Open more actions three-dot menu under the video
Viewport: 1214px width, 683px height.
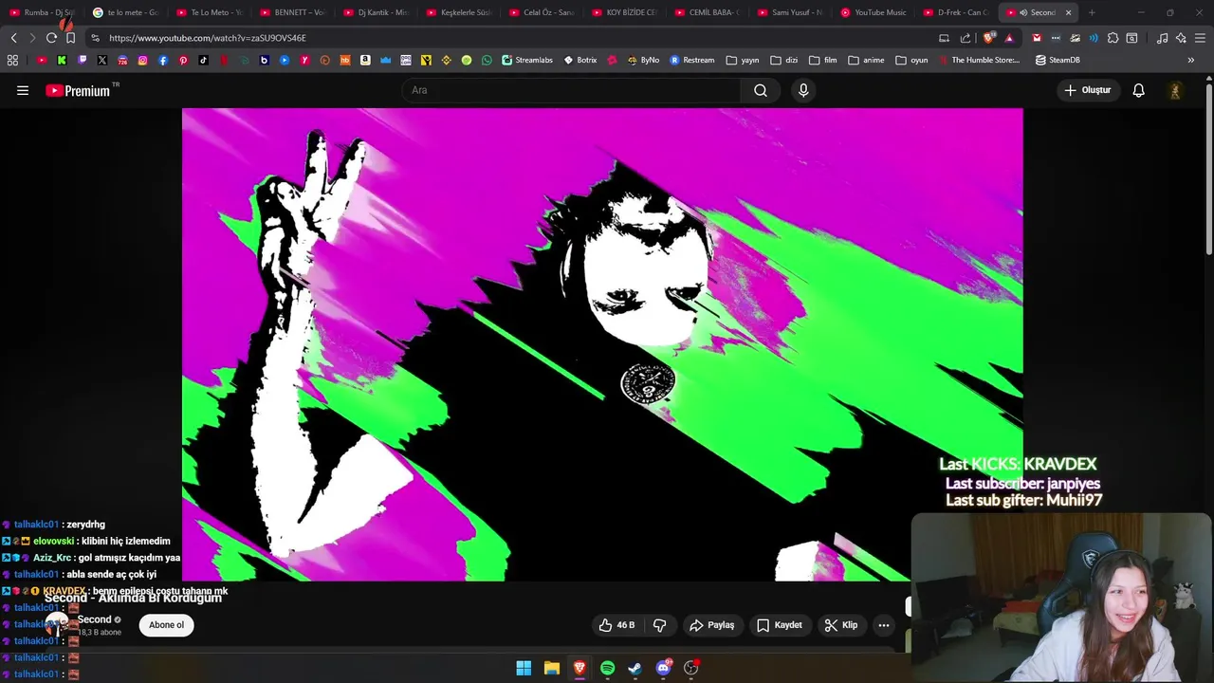(x=884, y=625)
